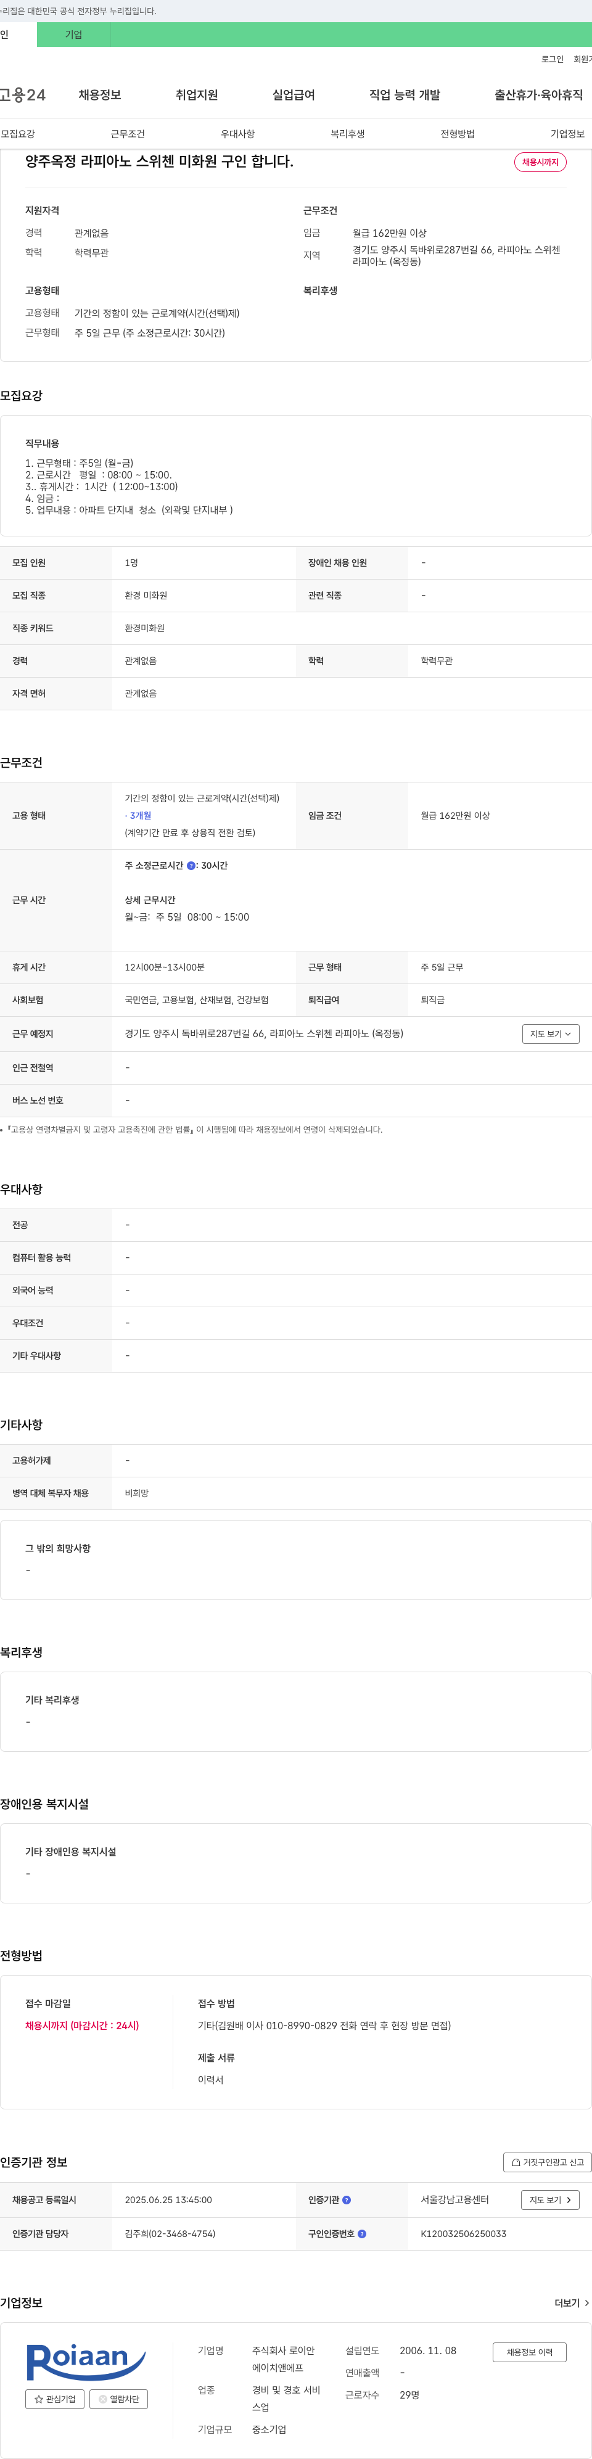The height and width of the screenshot is (2459, 592).
Task: Click 근로자수 value 29명
Action: pos(409,2394)
